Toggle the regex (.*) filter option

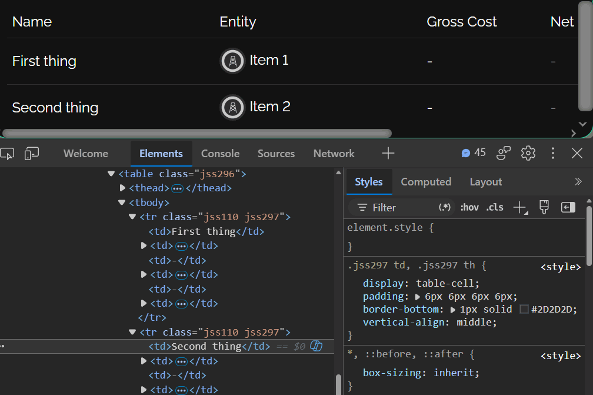444,207
